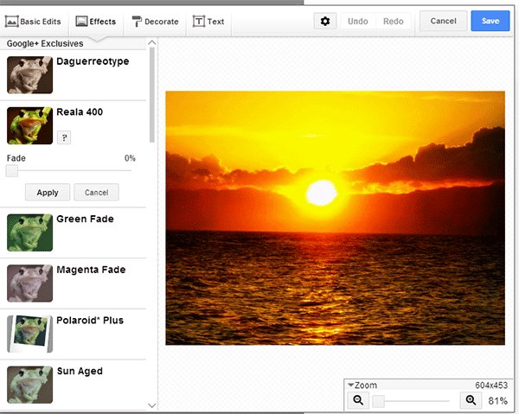Image resolution: width=519 pixels, height=414 pixels.
Task: Open the Basic Edits tab
Action: click(x=33, y=22)
